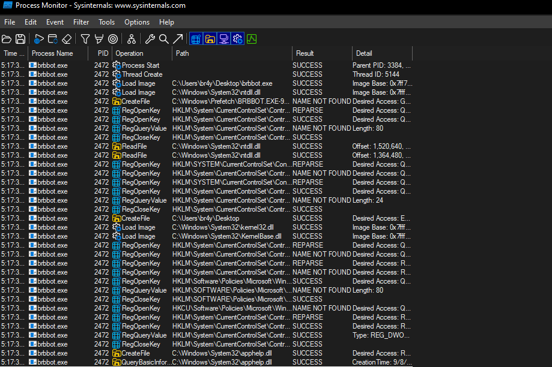Click the Jump To arrow icon
Screen dimensions: 552x367
[178, 39]
